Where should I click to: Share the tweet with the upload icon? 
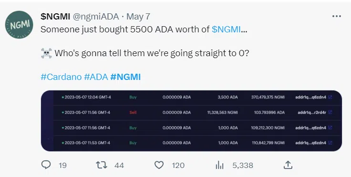tap(288, 165)
